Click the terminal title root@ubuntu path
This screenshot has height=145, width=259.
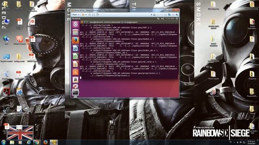[x=113, y=22]
